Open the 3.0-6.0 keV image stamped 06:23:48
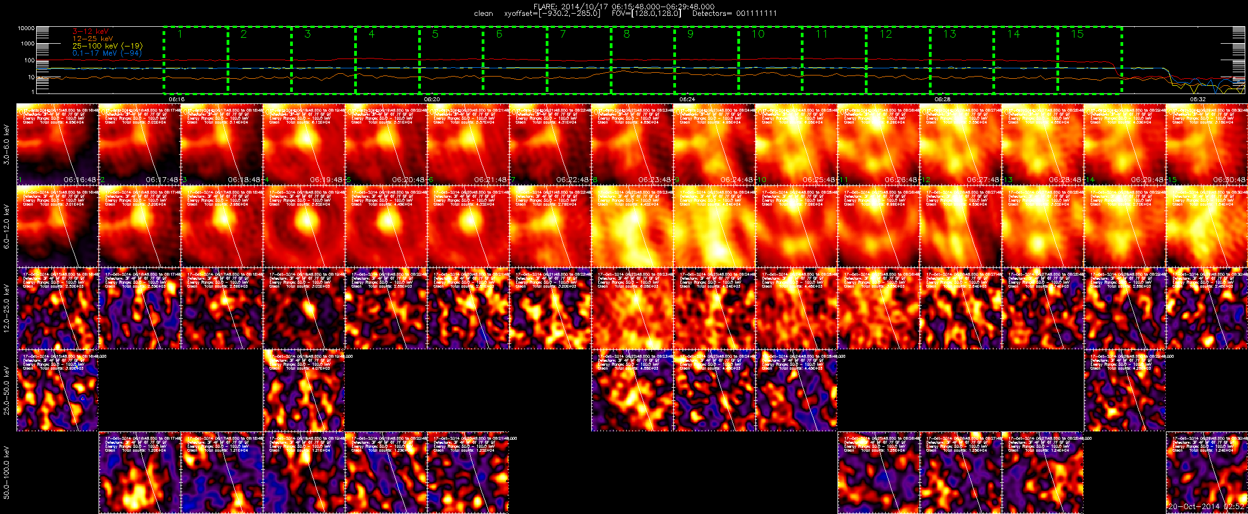Image resolution: width=1248 pixels, height=514 pixels. pyautogui.click(x=632, y=144)
